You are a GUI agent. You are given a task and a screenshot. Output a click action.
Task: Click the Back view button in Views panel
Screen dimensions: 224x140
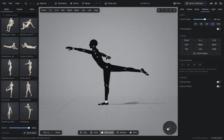point(214,45)
